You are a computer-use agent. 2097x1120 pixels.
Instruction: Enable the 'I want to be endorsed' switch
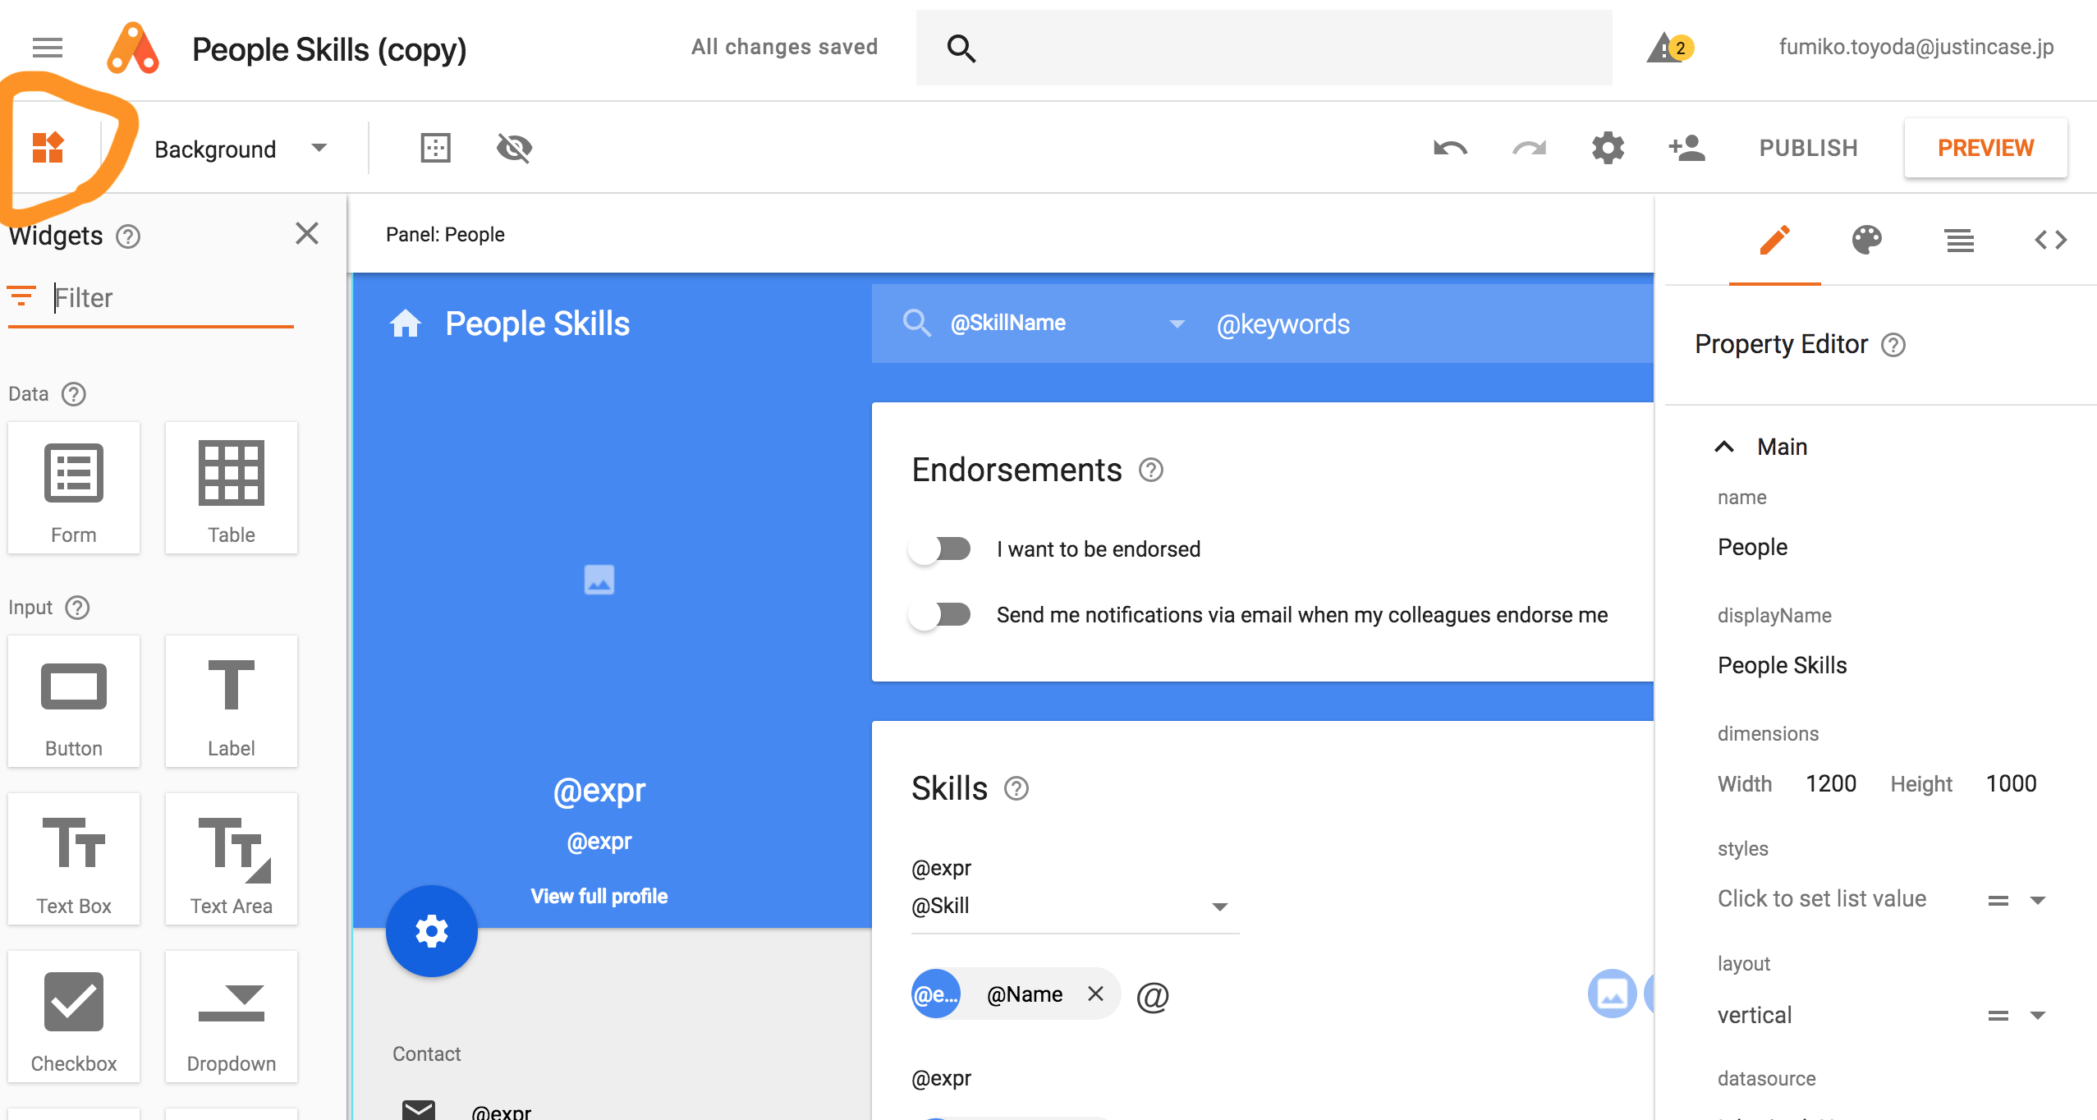941,549
